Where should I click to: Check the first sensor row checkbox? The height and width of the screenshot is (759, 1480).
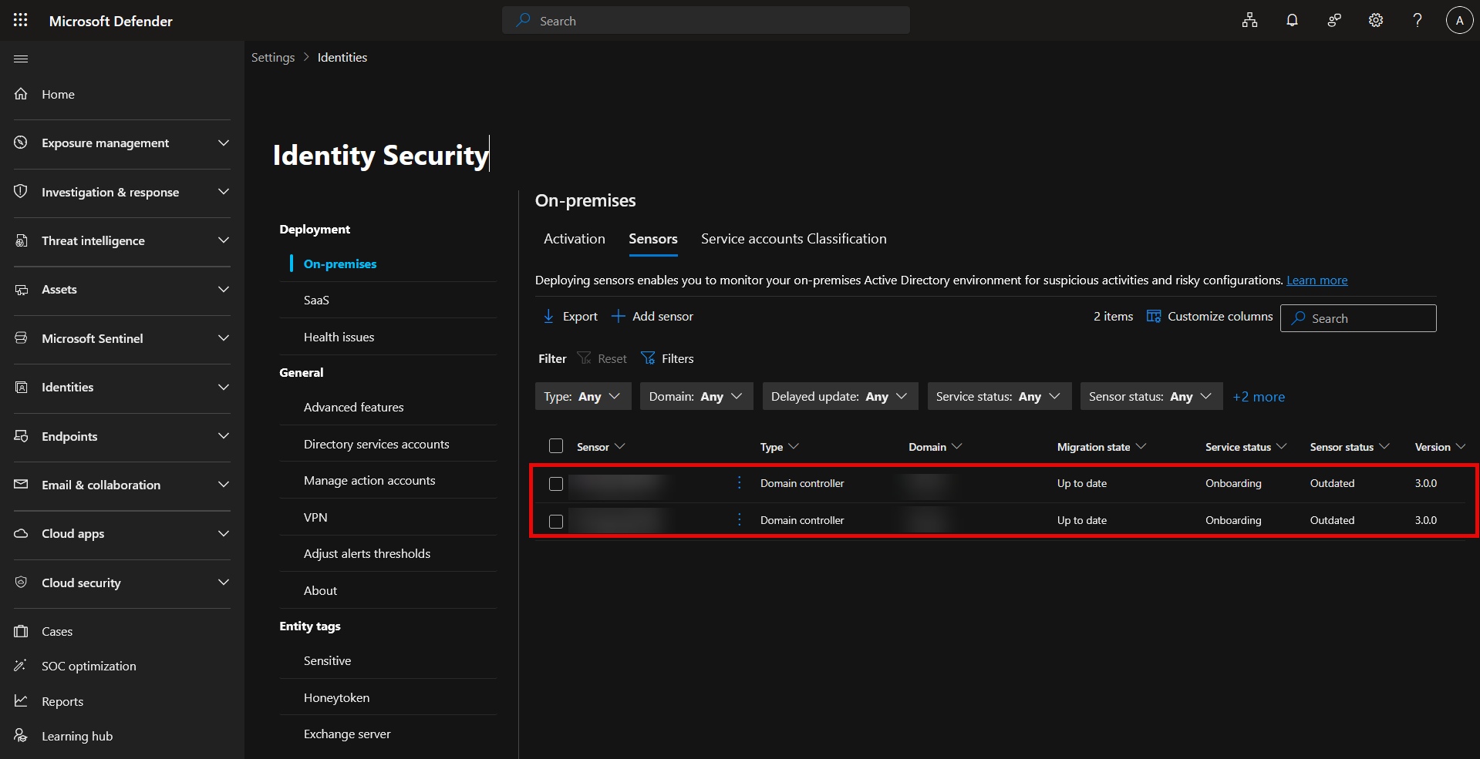pos(556,484)
